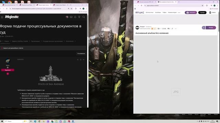Click the purple "Вперед" next button
Screen dimensions: 220x123
[211, 28]
